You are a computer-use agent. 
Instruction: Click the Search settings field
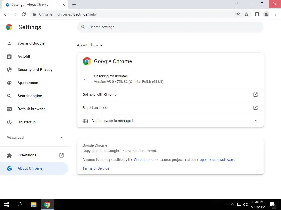(x=170, y=27)
